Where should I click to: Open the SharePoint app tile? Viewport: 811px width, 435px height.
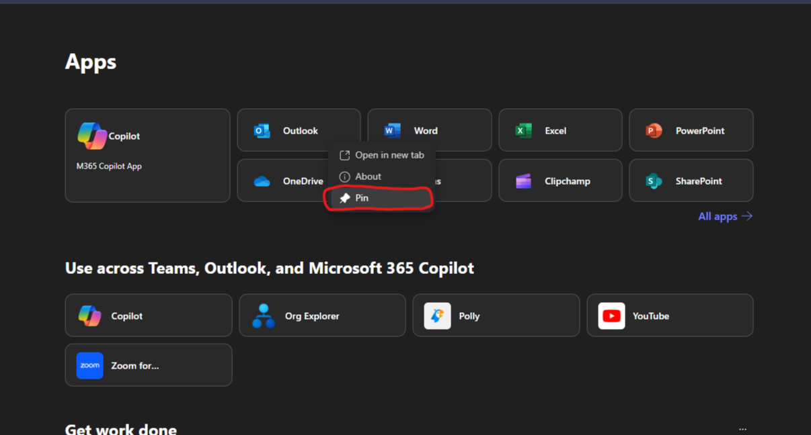(x=691, y=181)
